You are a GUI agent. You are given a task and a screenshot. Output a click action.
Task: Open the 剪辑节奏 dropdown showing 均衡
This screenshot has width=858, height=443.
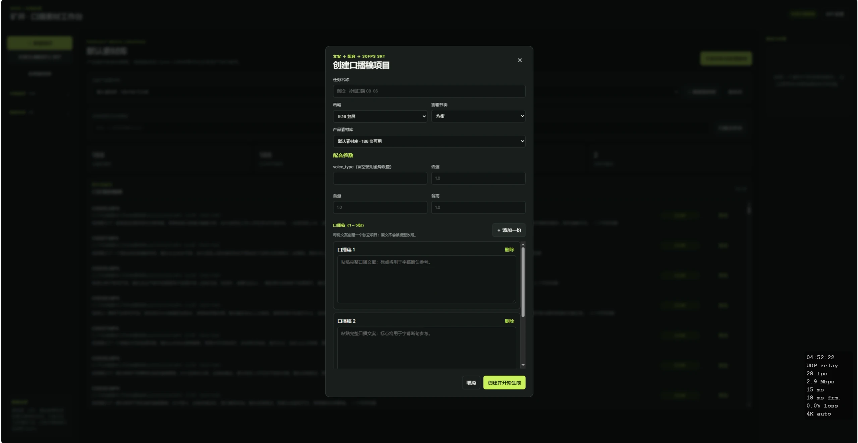click(x=478, y=116)
